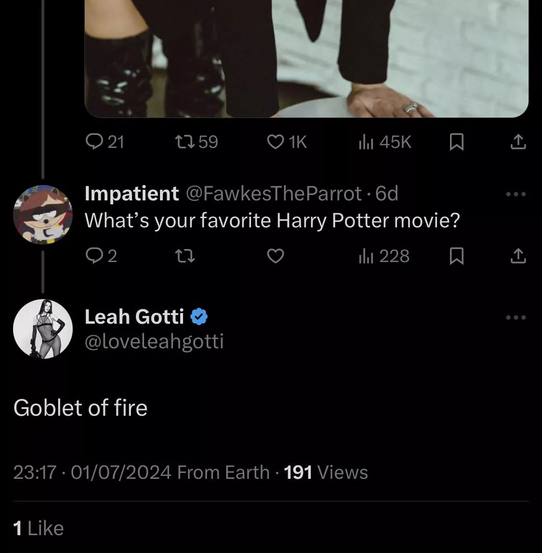Share the top image post
Image resolution: width=542 pixels, height=553 pixels.
518,142
